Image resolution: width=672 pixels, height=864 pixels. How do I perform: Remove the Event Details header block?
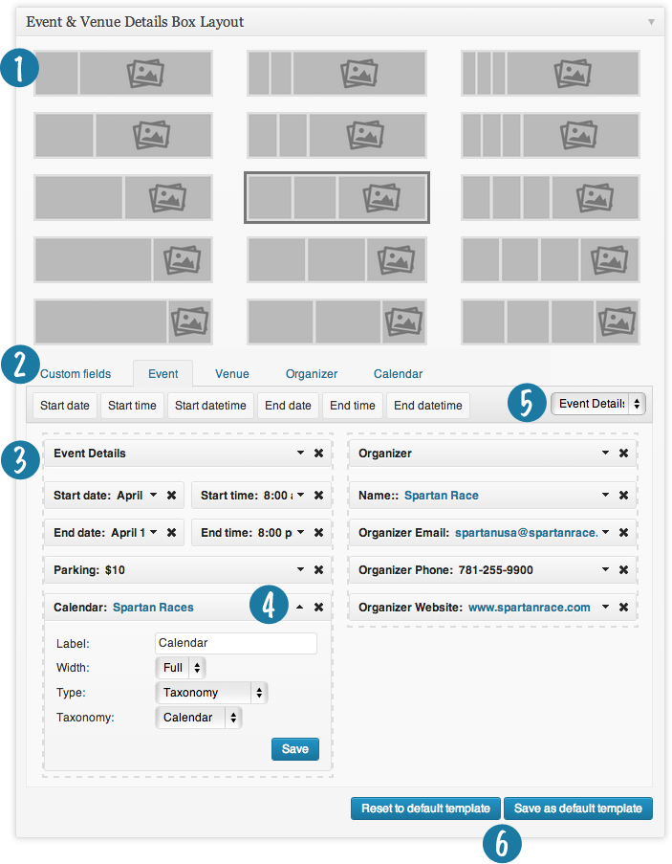(318, 453)
